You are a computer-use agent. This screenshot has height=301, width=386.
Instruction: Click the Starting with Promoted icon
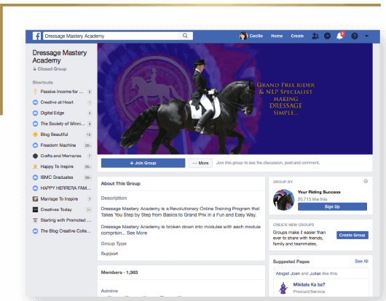pos(35,220)
